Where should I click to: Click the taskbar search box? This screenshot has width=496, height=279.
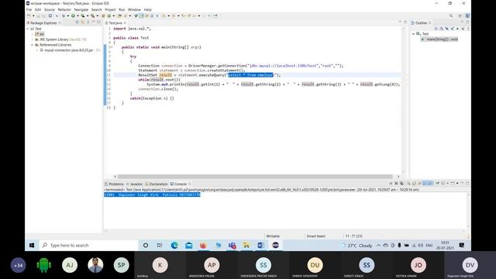coord(88,245)
